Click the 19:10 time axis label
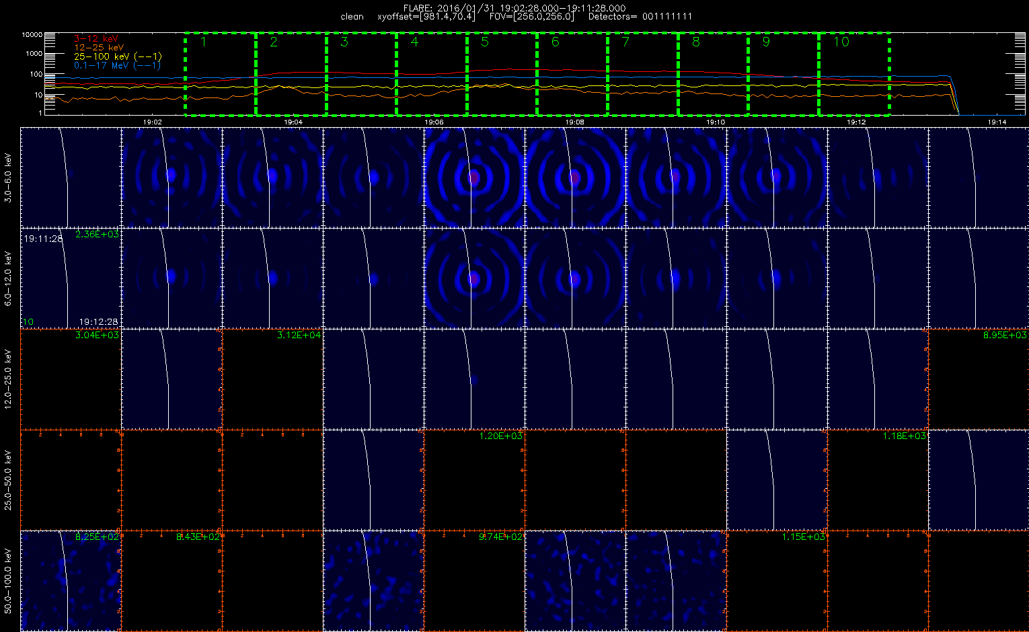Viewport: 1029px width, 632px height. pos(715,122)
